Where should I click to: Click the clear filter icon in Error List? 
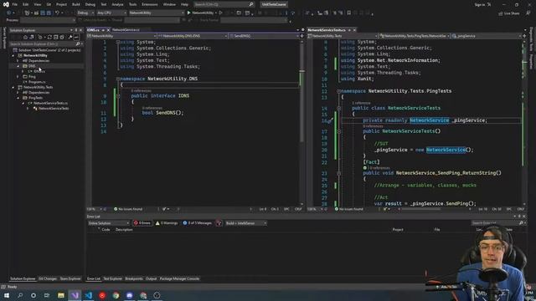(219, 223)
